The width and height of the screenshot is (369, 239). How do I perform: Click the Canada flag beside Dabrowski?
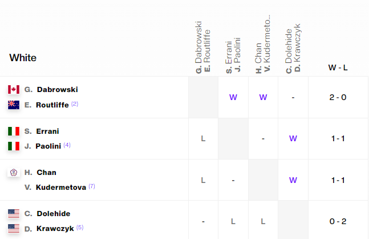(x=14, y=89)
